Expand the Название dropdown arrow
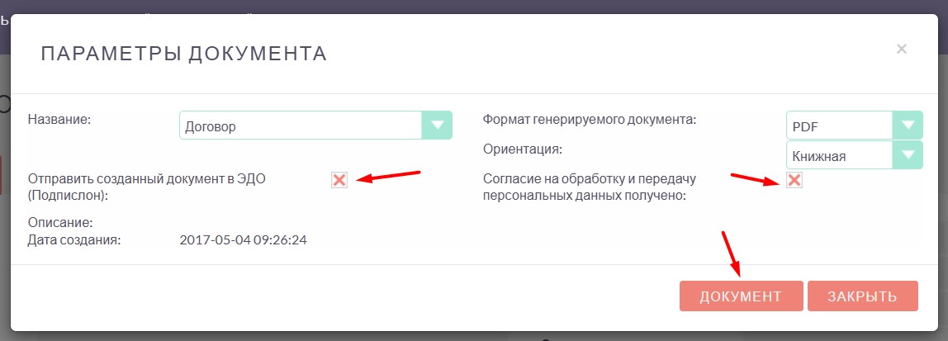948x341 pixels. pos(437,126)
